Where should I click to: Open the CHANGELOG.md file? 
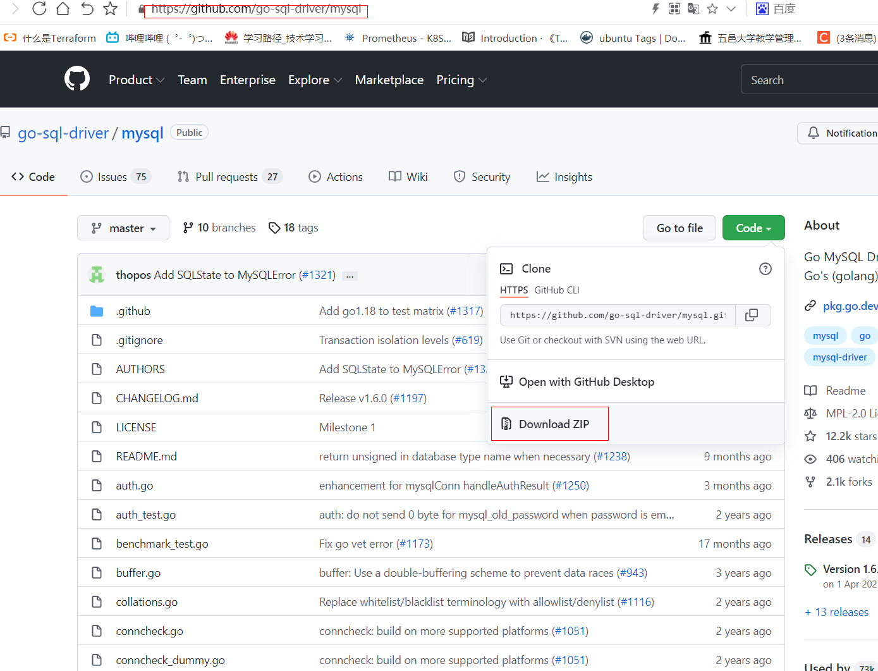(x=157, y=398)
